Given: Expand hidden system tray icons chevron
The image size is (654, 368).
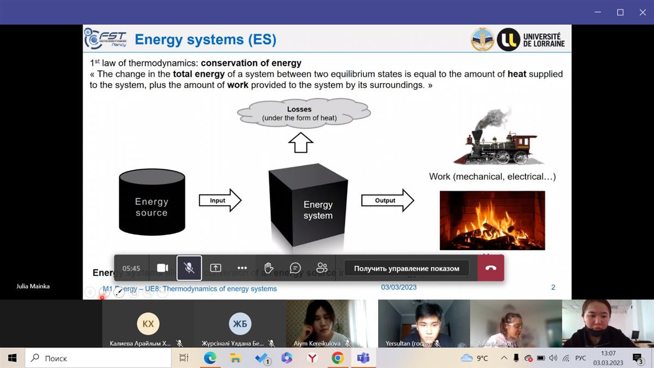Looking at the screenshot, I should [503, 358].
